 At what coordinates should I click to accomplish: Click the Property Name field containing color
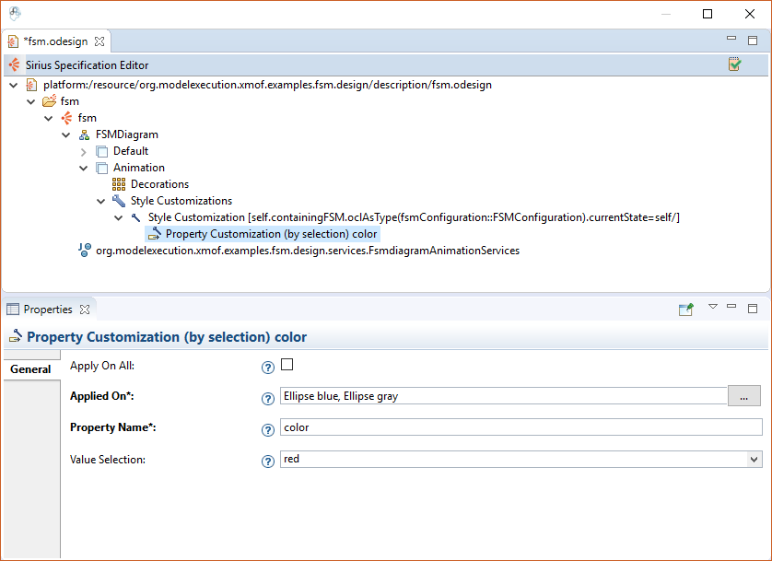521,427
